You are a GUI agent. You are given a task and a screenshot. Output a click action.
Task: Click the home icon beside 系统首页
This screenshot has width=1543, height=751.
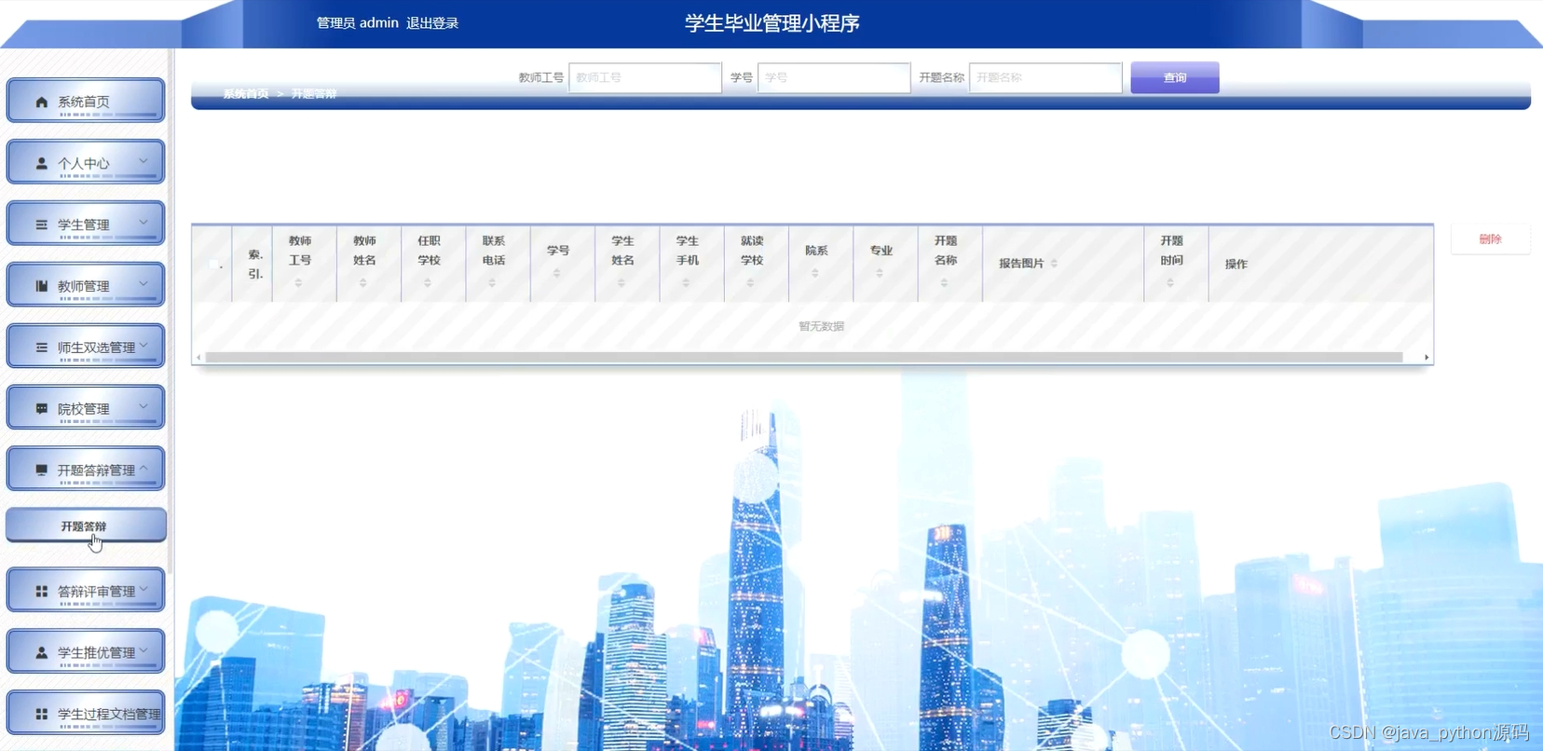pyautogui.click(x=41, y=102)
